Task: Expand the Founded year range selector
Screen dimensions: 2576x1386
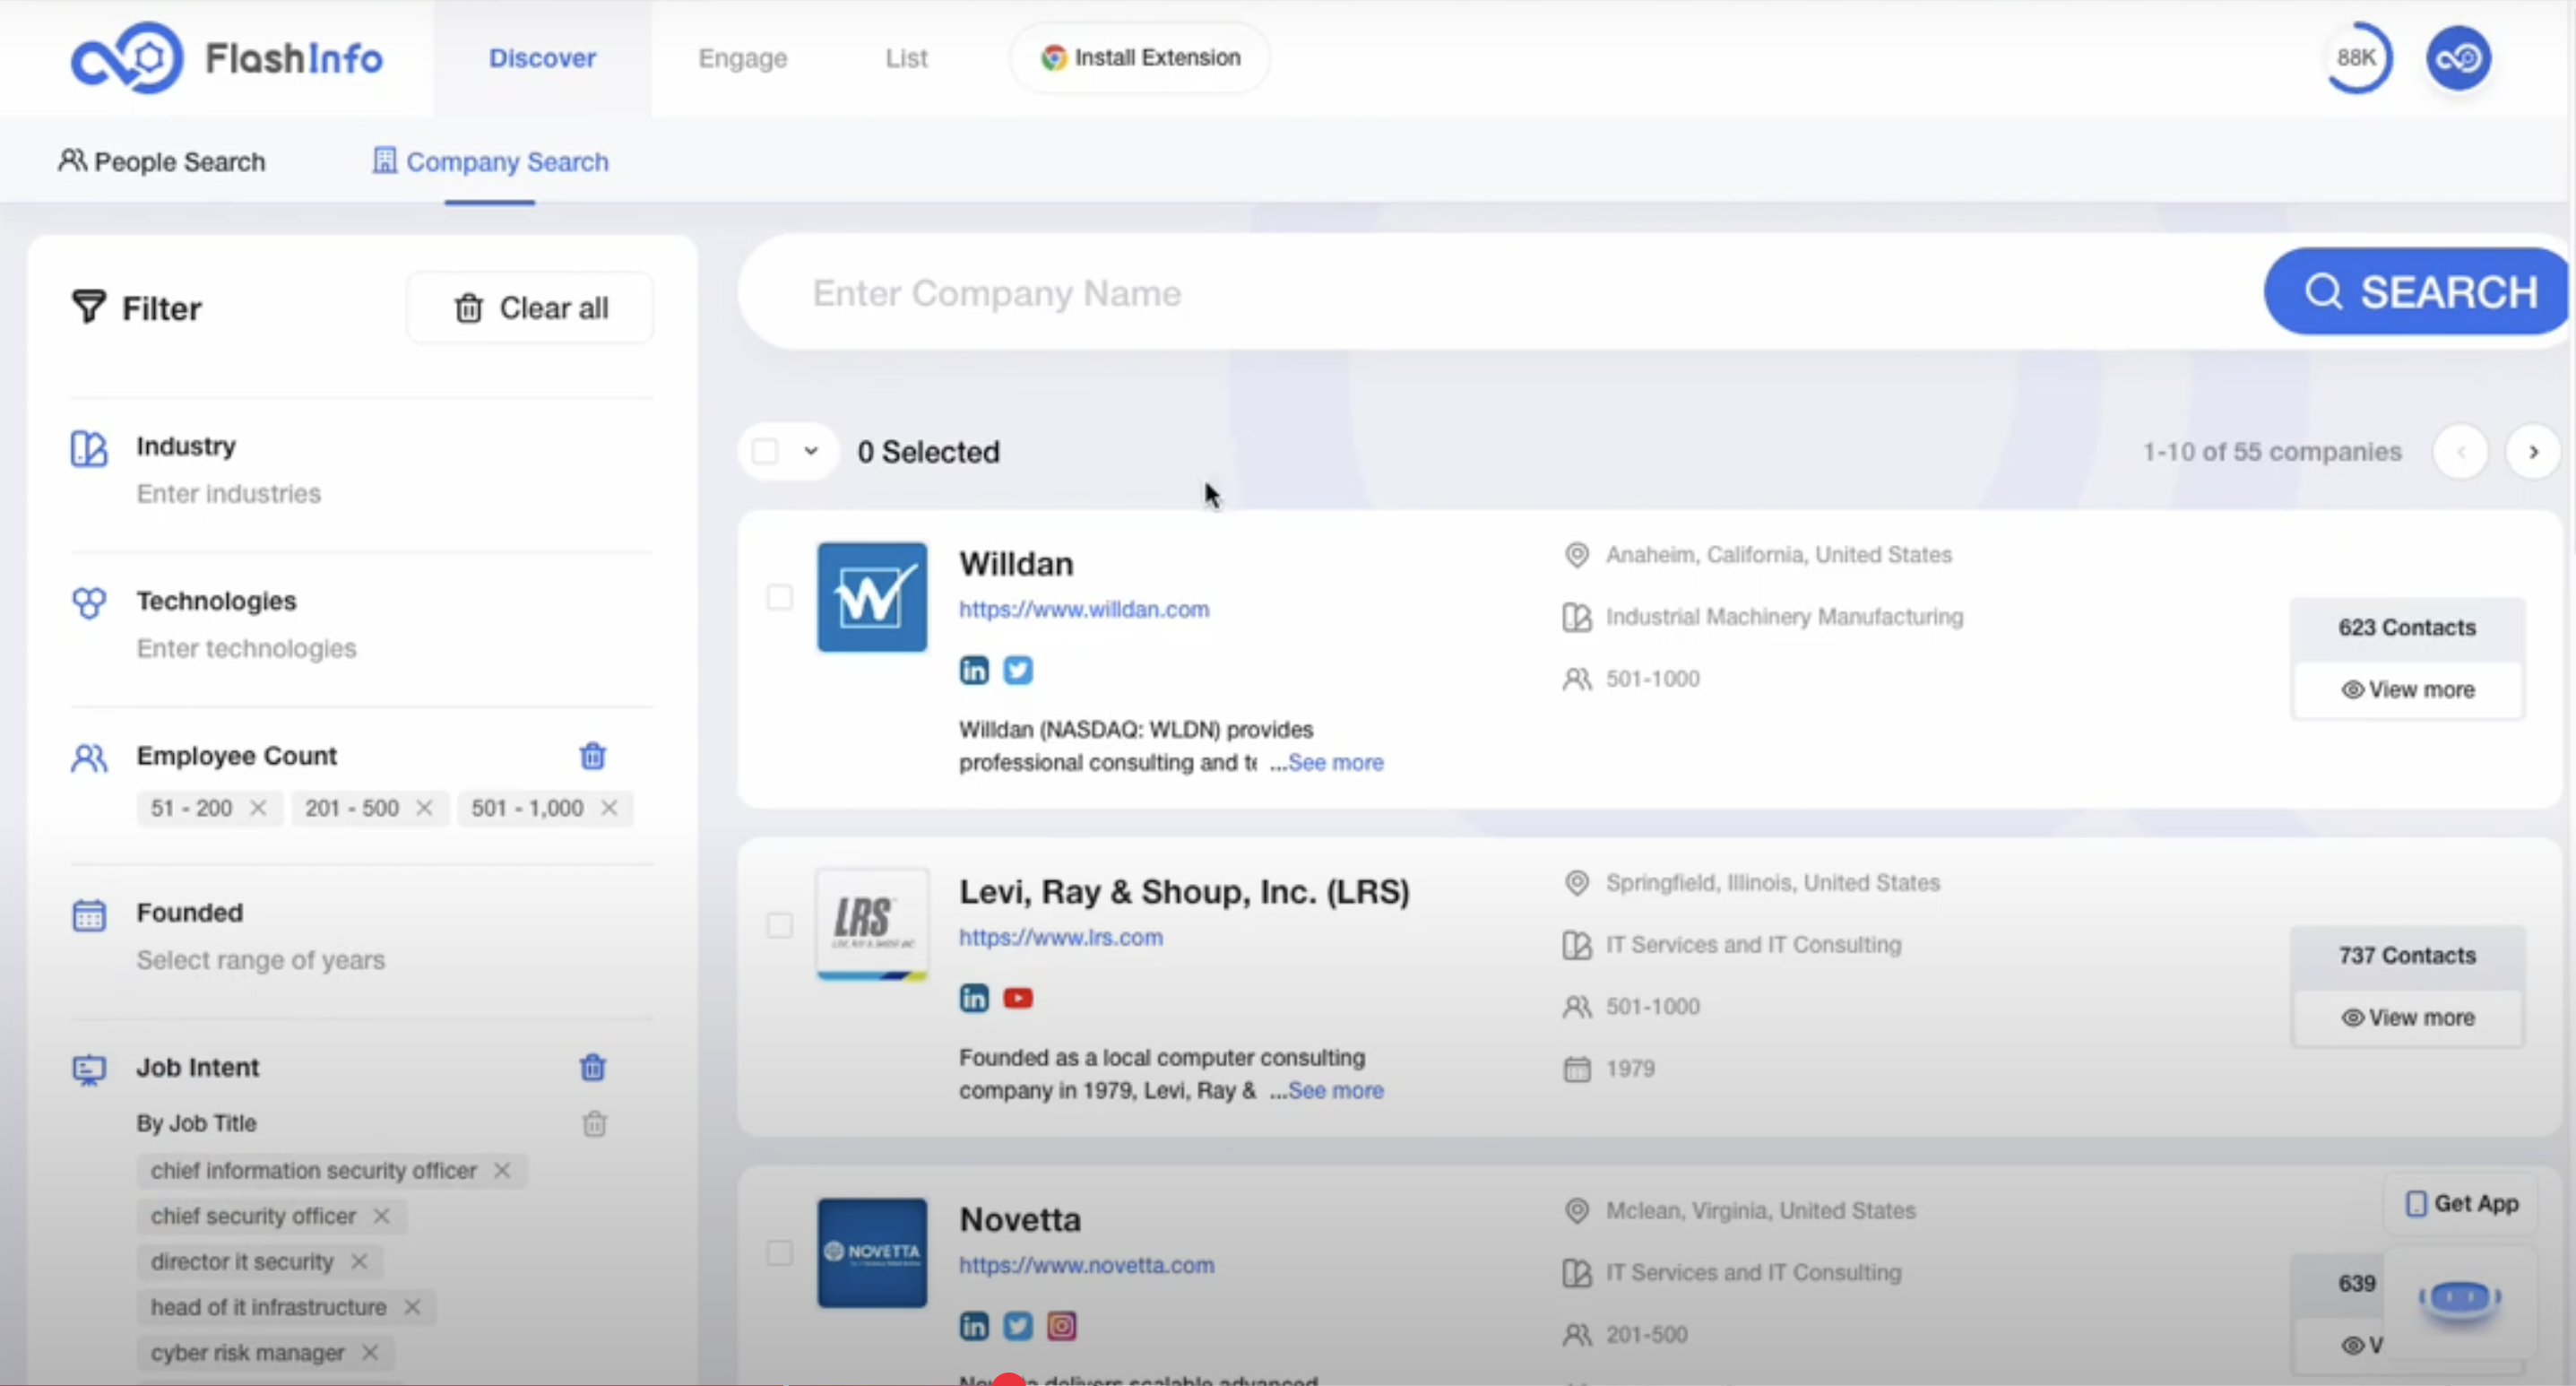Action: (x=263, y=959)
